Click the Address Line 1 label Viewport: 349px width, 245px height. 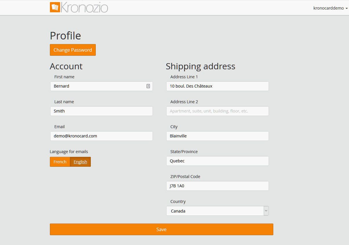point(184,77)
